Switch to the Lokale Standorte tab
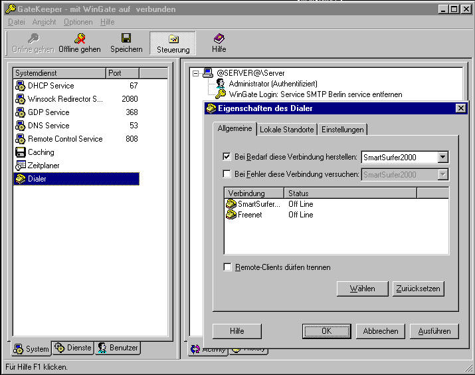The width and height of the screenshot is (475, 375). tap(286, 130)
